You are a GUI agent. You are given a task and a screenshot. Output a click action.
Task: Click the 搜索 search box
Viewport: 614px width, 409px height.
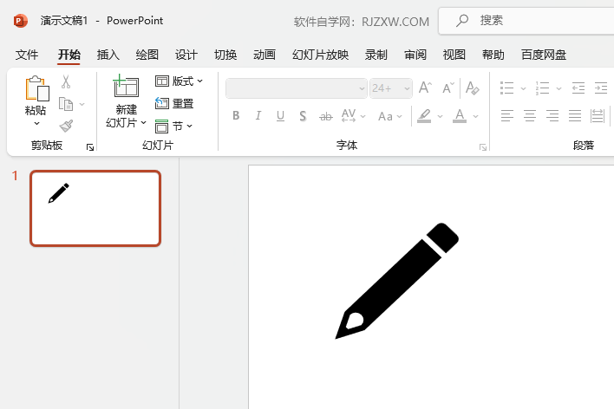point(526,21)
